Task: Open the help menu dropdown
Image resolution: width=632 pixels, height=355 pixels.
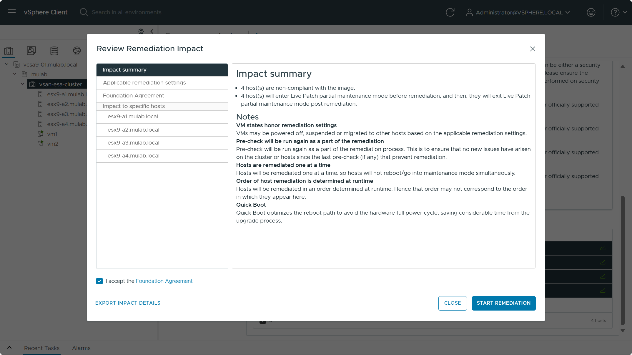Action: 619,12
